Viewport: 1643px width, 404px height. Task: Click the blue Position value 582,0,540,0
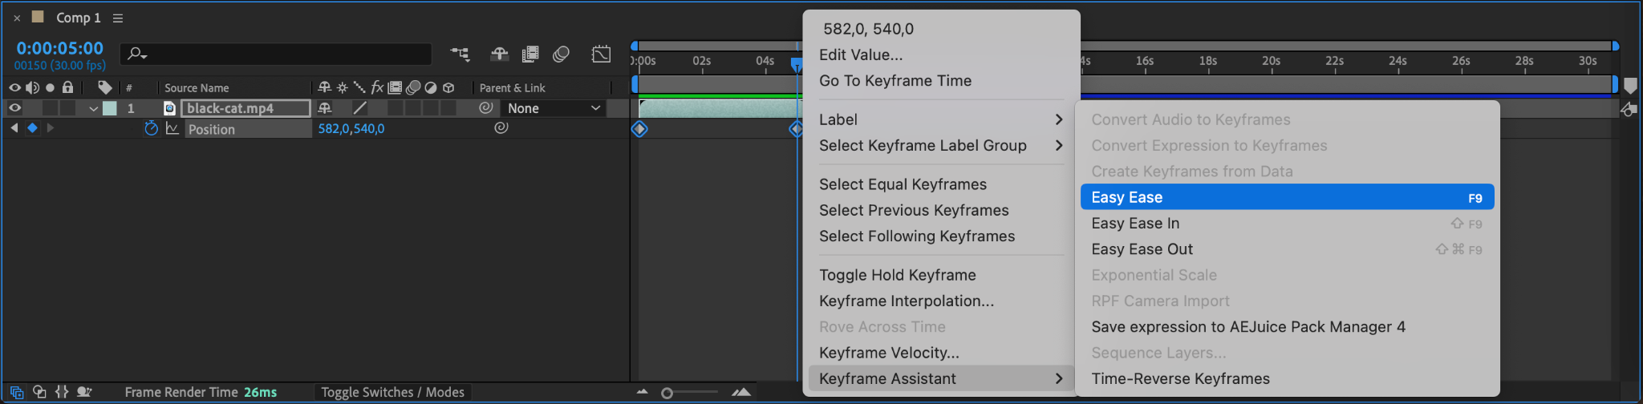tap(351, 128)
